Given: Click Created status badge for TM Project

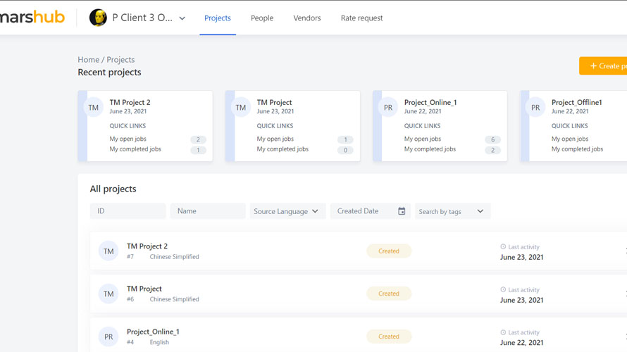Looking at the screenshot, I should 389,294.
